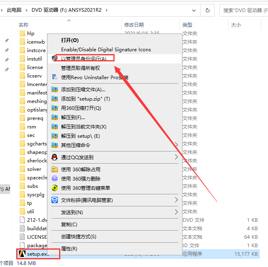Click the QQ penguin icon in menu

[x=55, y=157]
